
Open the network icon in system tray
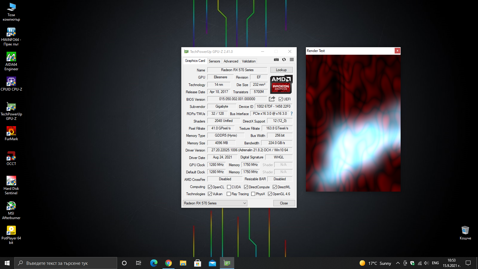coord(419,263)
